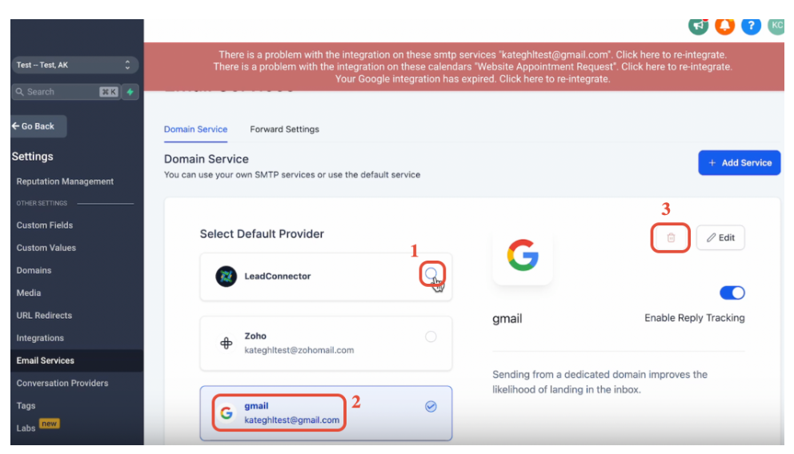Image resolution: width=794 pixels, height=454 pixels.
Task: Open Labs in sidebar
Action: 26,428
